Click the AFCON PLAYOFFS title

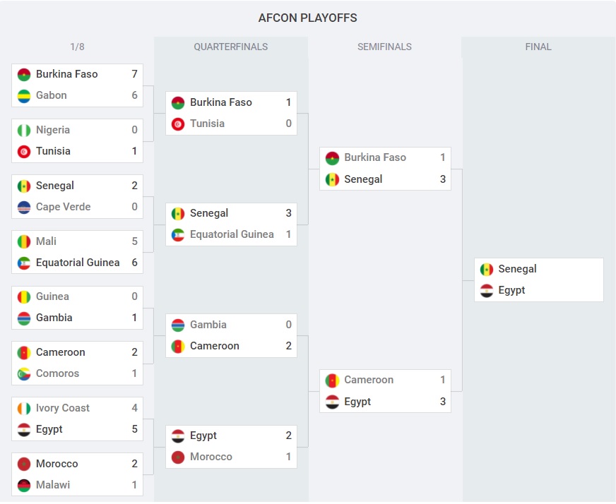(308, 18)
